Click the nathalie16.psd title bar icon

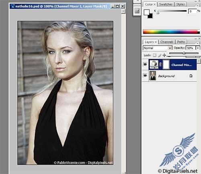point(13,6)
